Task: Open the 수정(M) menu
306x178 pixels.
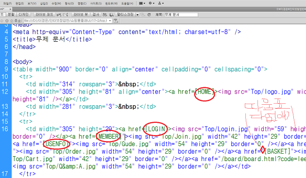Action: [56, 3]
